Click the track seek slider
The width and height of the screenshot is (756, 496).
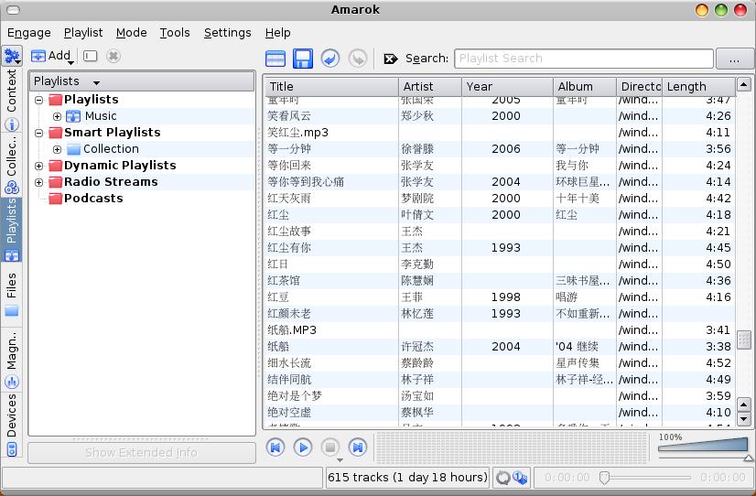point(646,478)
